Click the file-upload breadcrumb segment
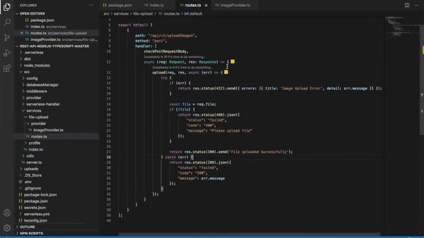Image resolution: width=424 pixels, height=238 pixels. (x=143, y=13)
